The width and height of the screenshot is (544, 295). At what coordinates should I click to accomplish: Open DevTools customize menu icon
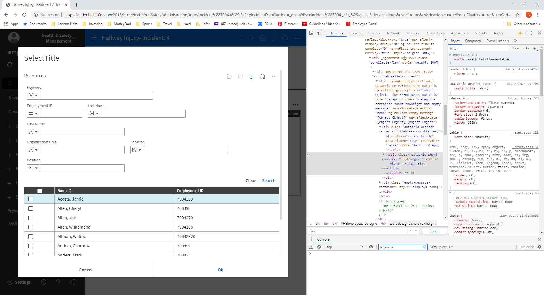(532, 33)
